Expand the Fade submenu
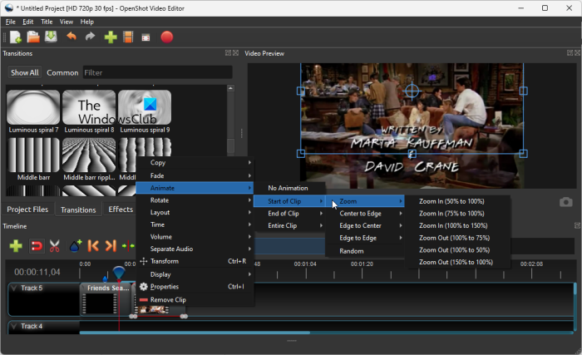The height and width of the screenshot is (355, 582). pos(195,175)
